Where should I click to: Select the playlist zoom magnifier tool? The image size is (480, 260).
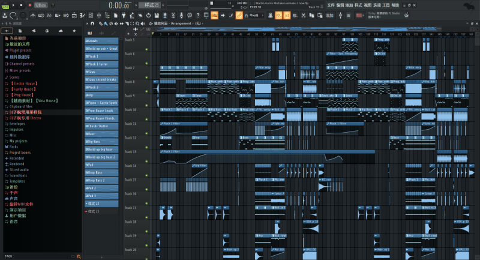(137, 23)
